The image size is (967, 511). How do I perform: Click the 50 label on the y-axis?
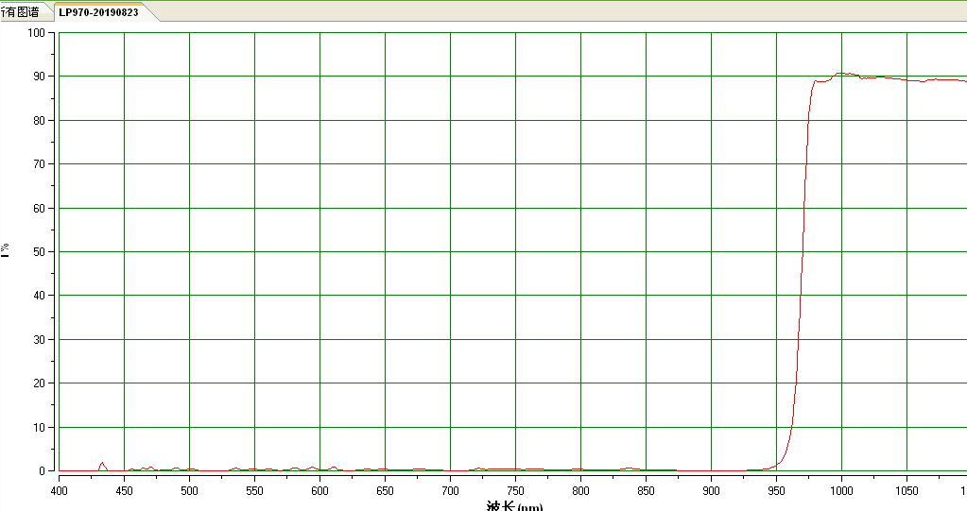(40, 252)
